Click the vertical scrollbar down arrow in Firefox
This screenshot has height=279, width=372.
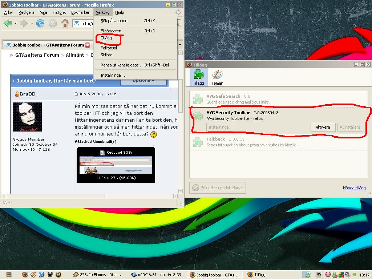coord(180,191)
